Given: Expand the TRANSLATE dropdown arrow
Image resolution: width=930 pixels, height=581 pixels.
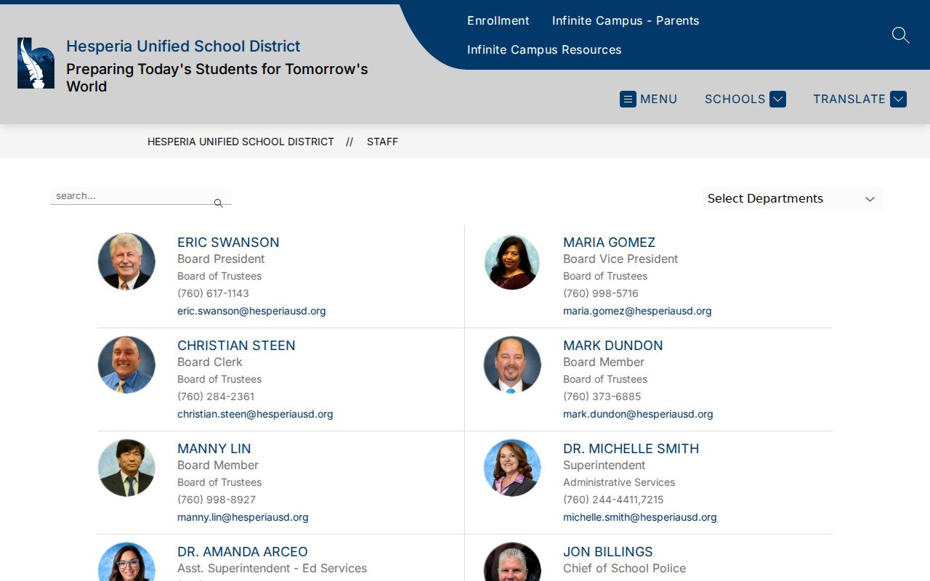Looking at the screenshot, I should pyautogui.click(x=898, y=99).
